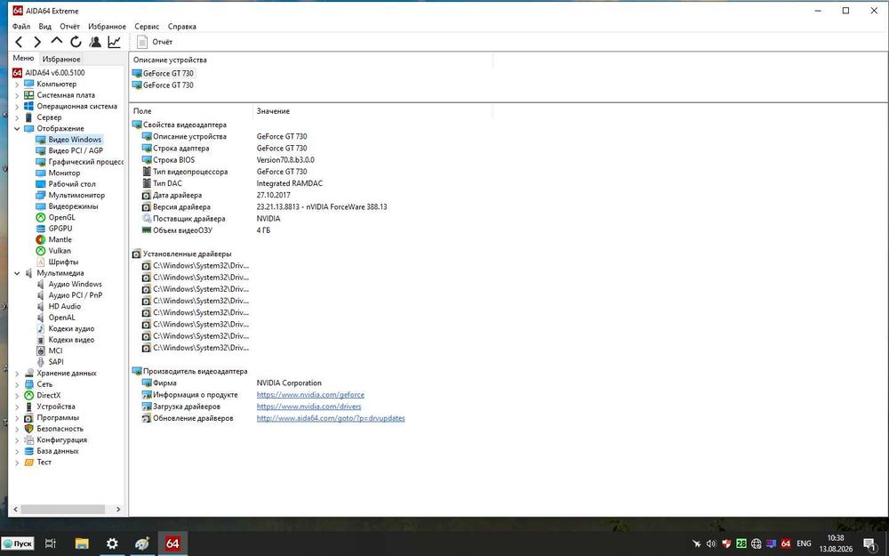Image resolution: width=889 pixels, height=556 pixels.
Task: Expand the Хранение данных tree node
Action: pyautogui.click(x=17, y=374)
